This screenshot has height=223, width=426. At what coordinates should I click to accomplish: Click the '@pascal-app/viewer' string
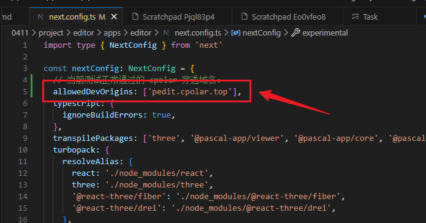pos(237,138)
